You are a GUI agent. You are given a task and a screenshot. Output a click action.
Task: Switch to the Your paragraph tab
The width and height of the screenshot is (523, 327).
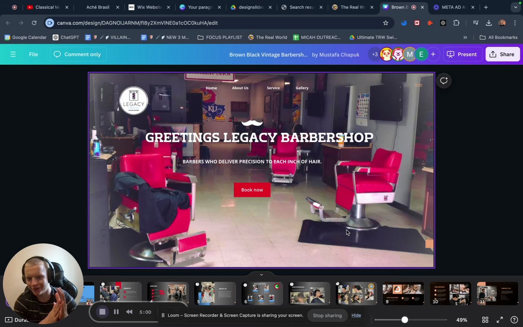tap(200, 7)
